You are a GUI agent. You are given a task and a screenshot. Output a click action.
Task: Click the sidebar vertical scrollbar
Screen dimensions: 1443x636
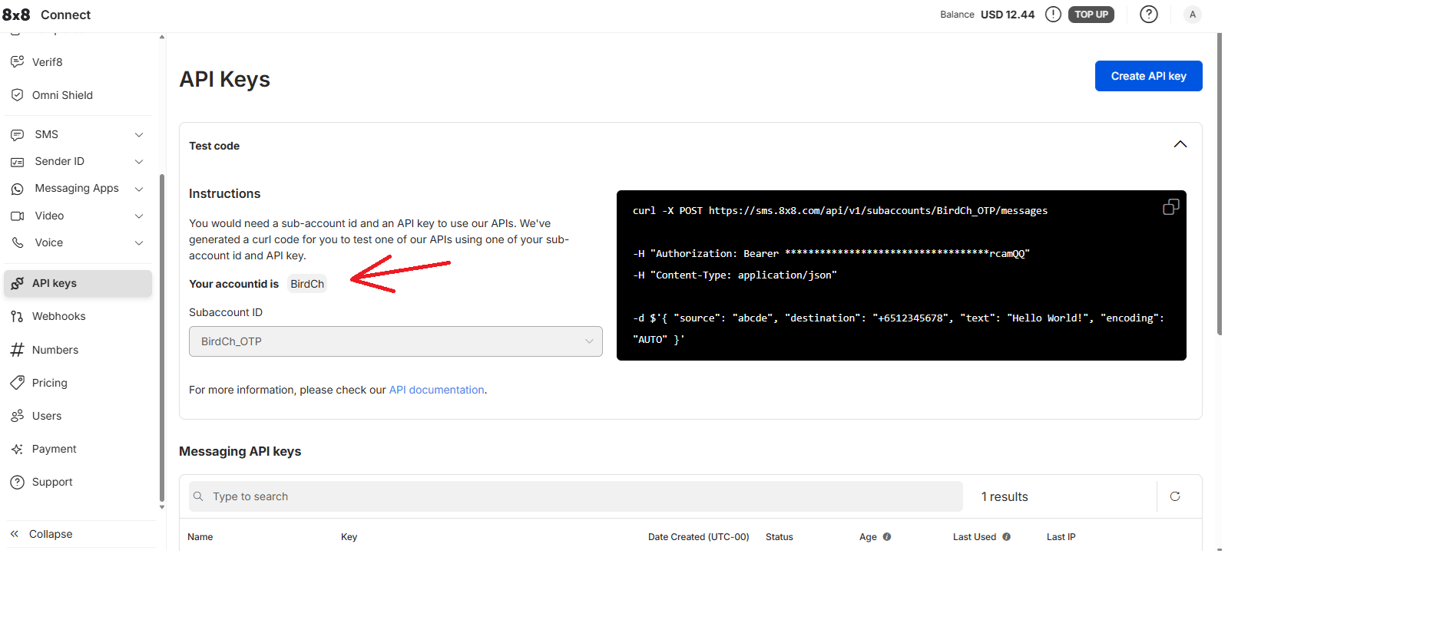(x=162, y=338)
